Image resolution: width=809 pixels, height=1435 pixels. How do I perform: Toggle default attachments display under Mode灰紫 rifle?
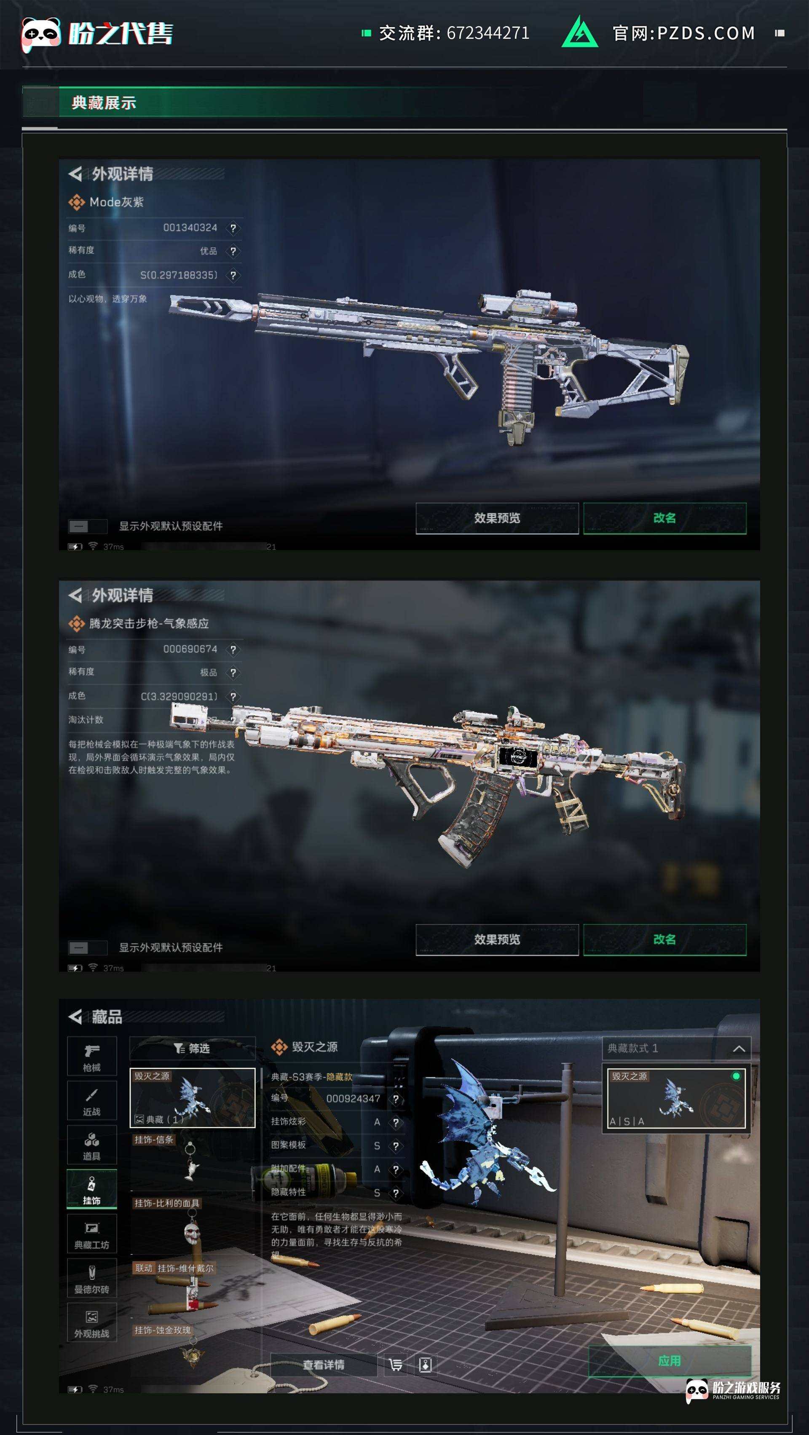coord(87,526)
